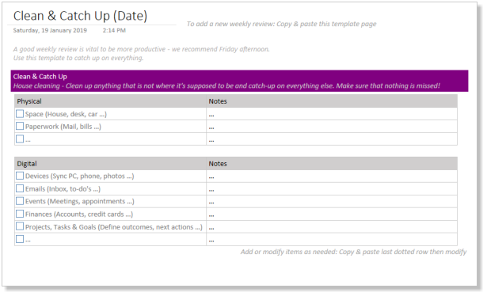
Task: Click the 'Physical' table header cell
Action: click(110, 101)
